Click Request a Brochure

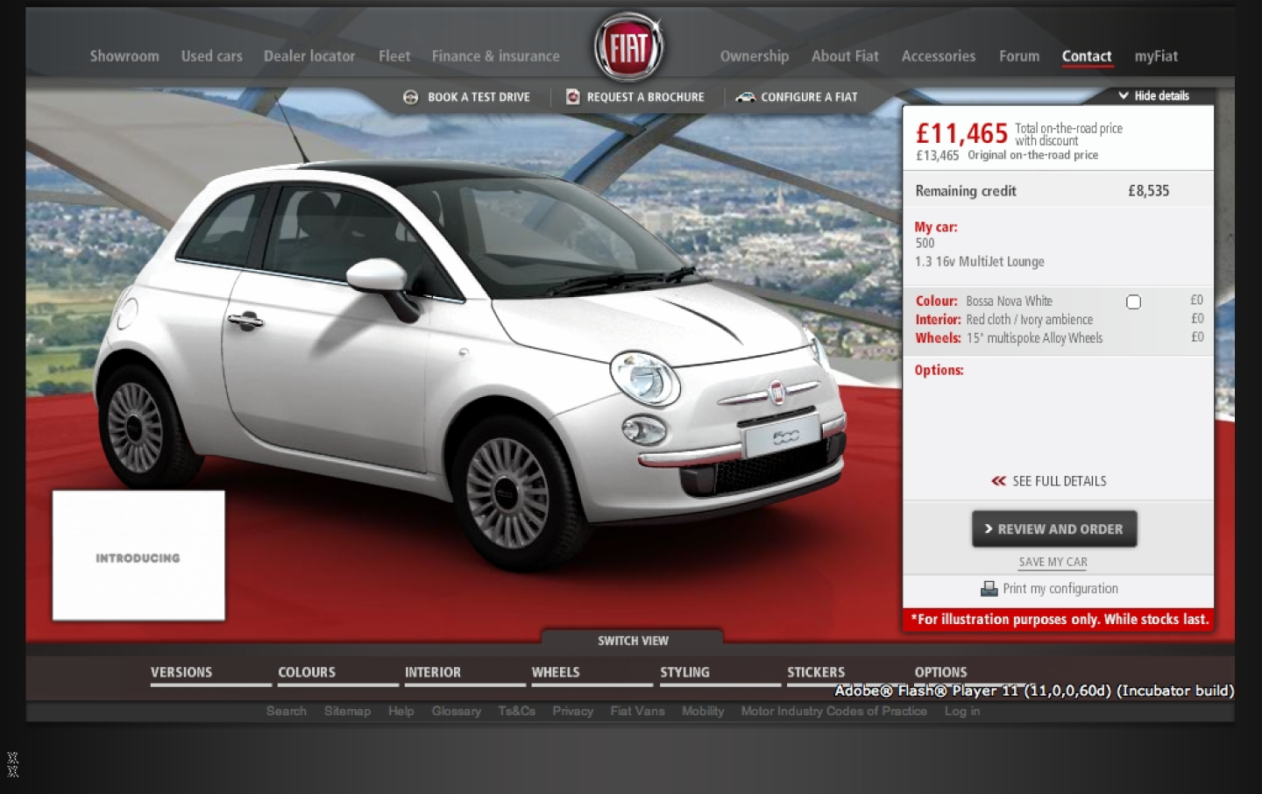click(x=645, y=97)
